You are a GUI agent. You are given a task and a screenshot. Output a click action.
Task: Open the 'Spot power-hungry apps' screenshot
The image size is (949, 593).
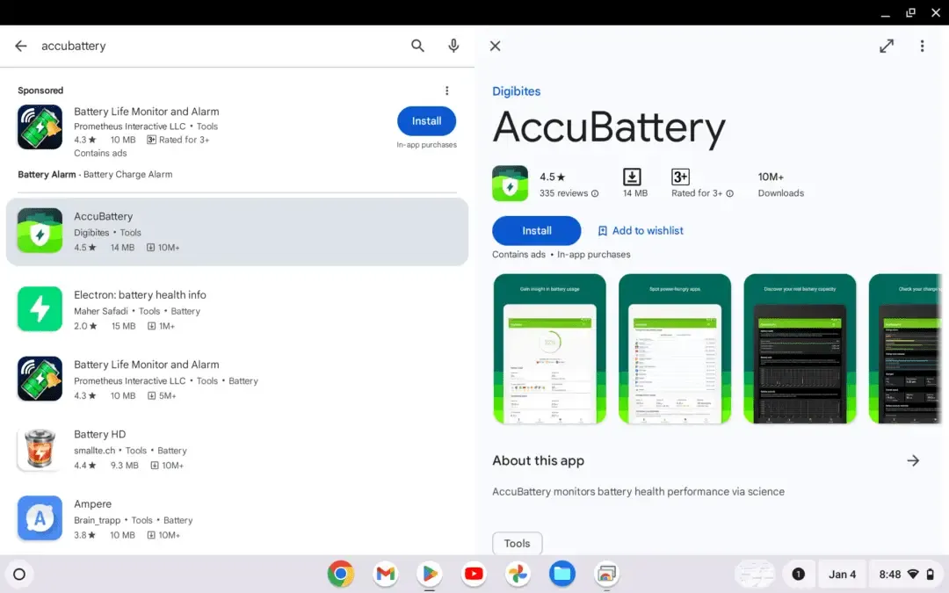pos(675,349)
